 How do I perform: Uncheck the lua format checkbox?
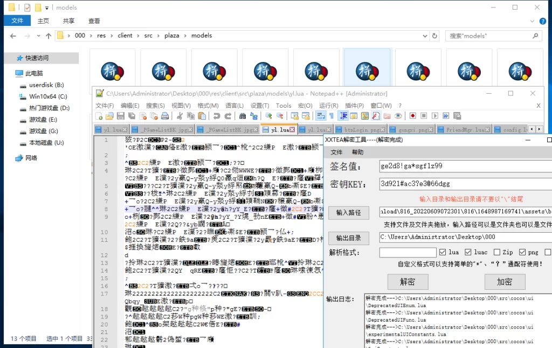click(x=443, y=252)
